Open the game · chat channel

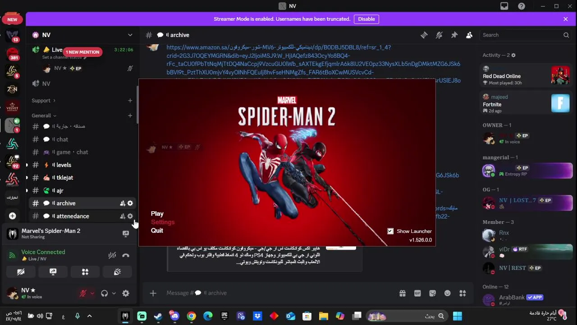(x=82, y=152)
